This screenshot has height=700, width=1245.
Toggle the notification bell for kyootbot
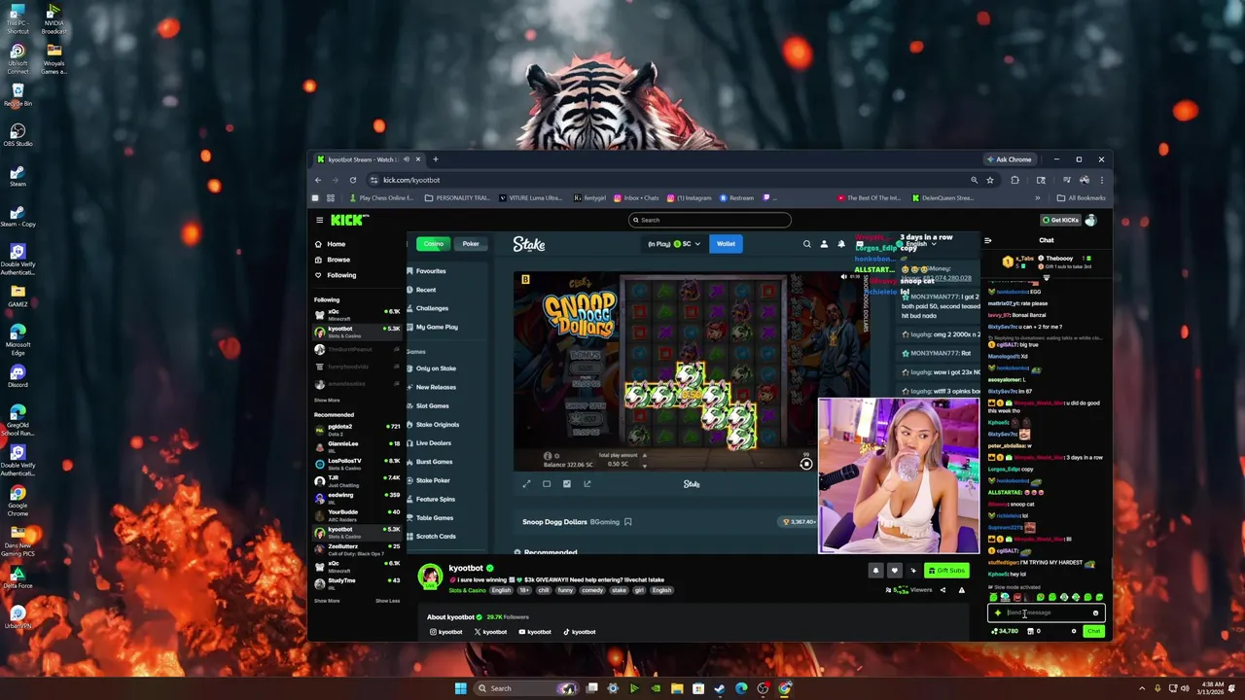point(875,571)
